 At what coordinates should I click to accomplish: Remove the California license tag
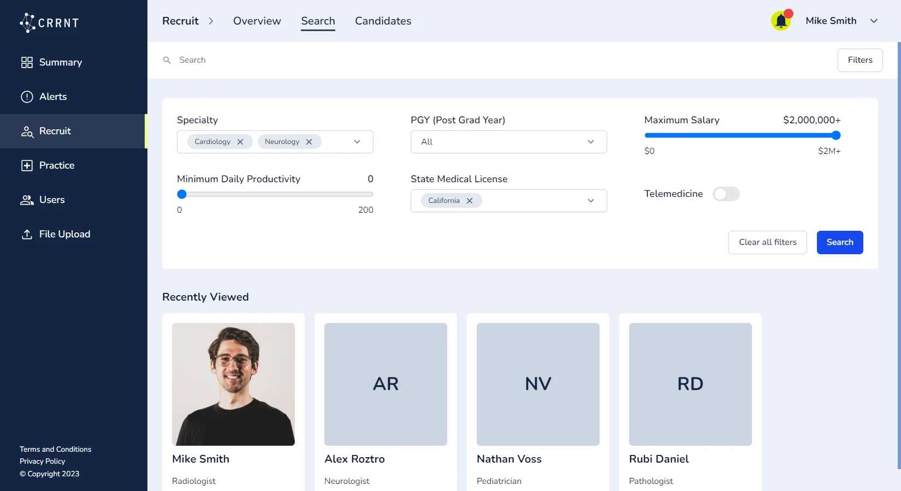pos(470,201)
